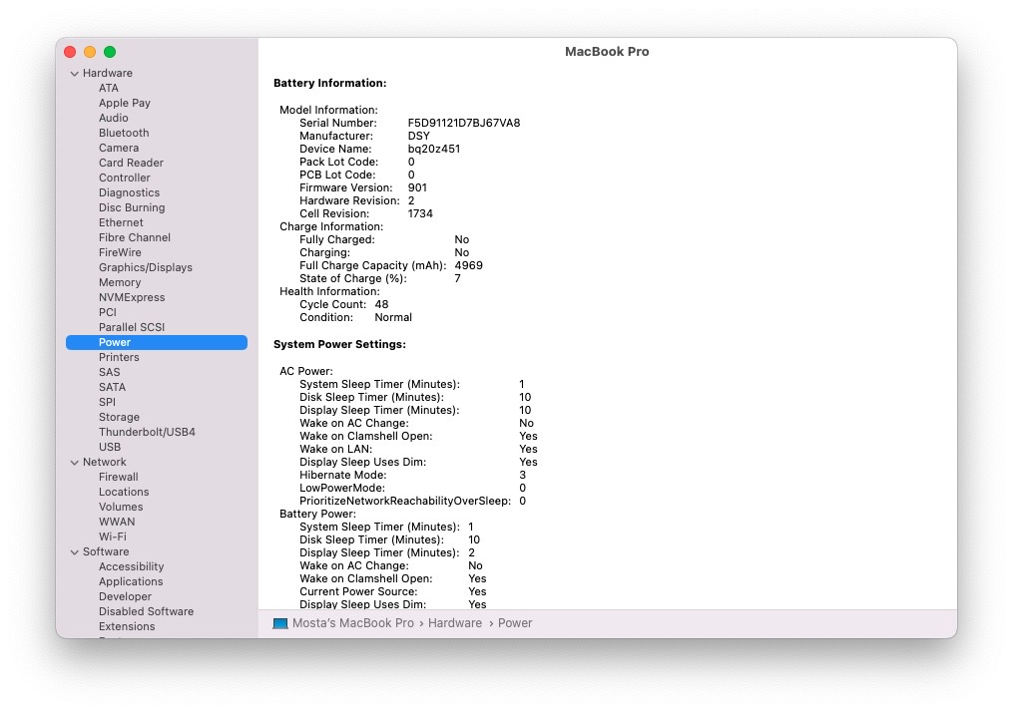Screen dimensions: 1013x712
Task: Open Graphics/Displays information
Action: coord(146,267)
